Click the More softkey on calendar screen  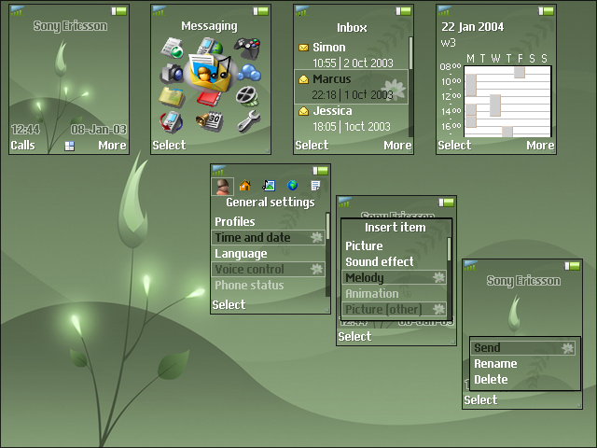click(540, 146)
